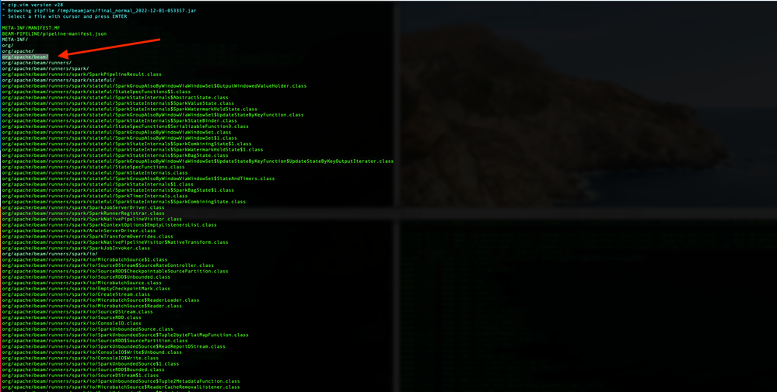Select the ArwinServerDriver.class entry
Viewport: 777px width, 392px height.
79,231
